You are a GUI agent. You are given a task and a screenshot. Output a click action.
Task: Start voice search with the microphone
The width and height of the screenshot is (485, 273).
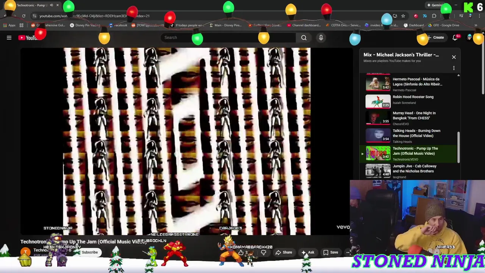coord(321,38)
